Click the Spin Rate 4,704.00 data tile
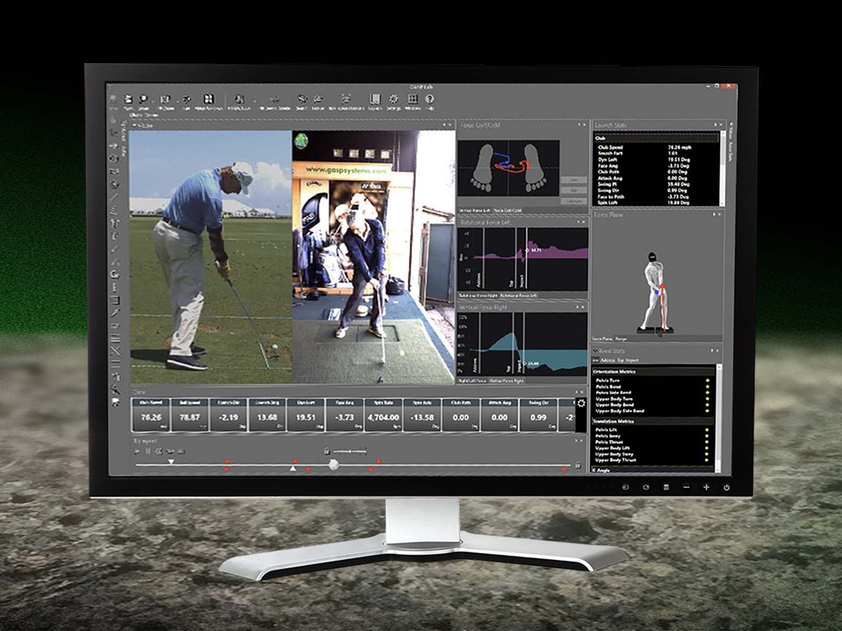 point(383,416)
